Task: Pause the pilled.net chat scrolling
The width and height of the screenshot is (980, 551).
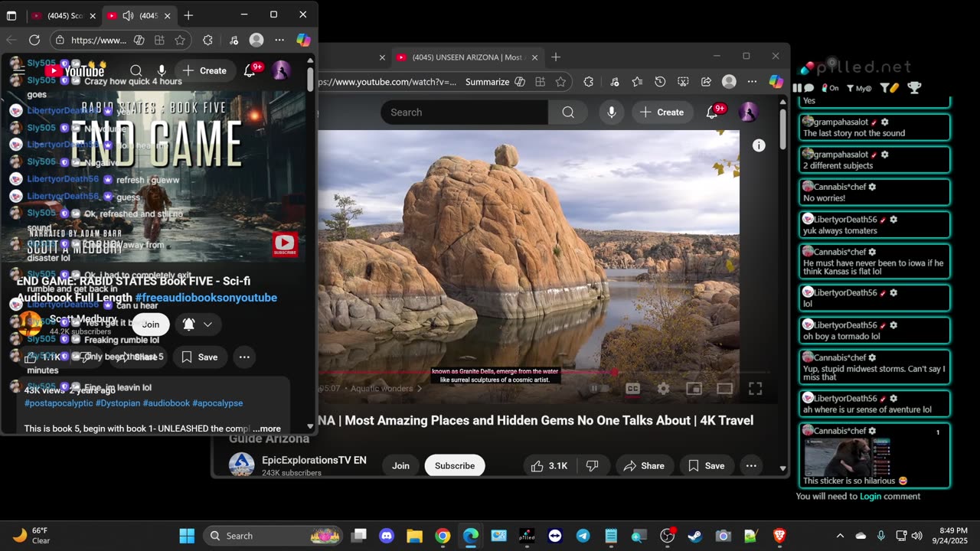Action: tap(797, 88)
